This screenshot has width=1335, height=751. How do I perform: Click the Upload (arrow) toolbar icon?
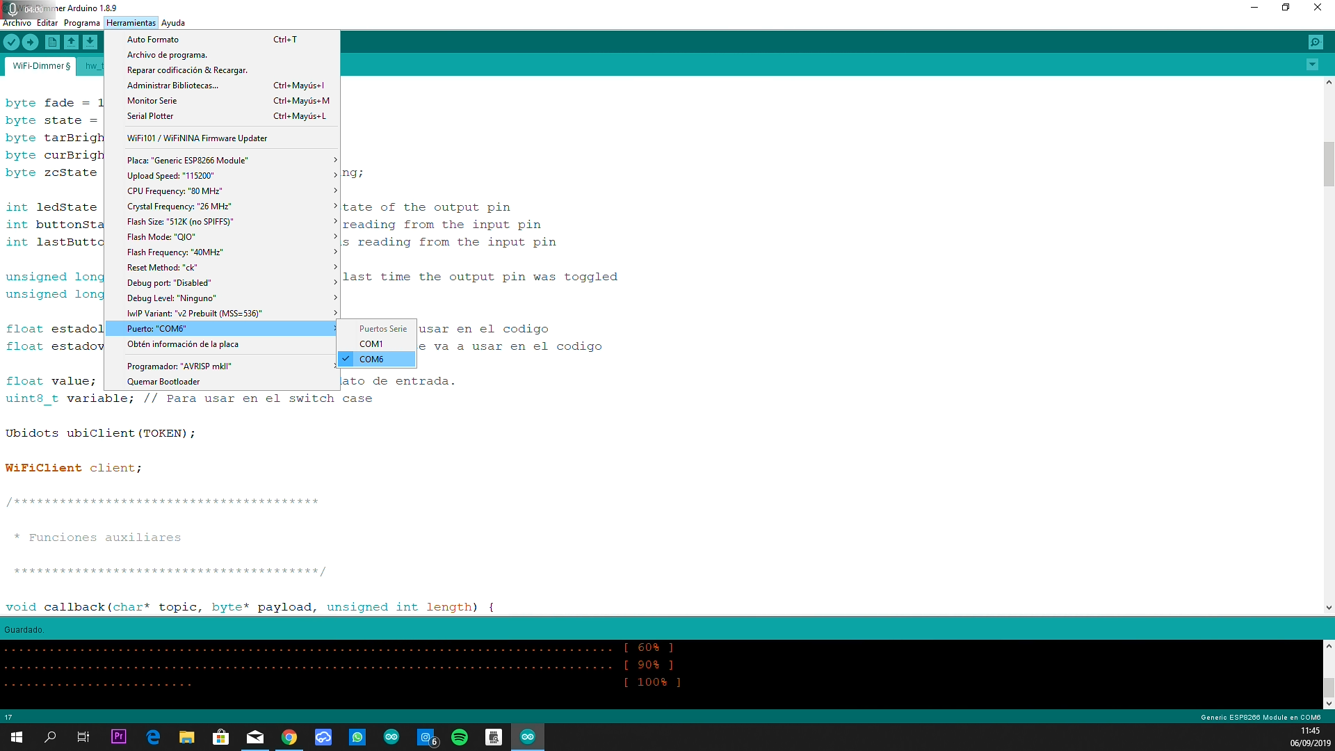coord(31,42)
